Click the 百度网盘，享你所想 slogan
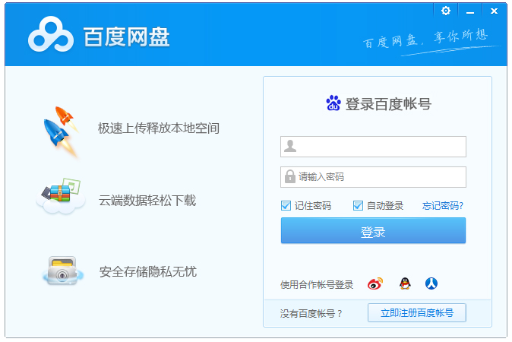 [x=425, y=40]
